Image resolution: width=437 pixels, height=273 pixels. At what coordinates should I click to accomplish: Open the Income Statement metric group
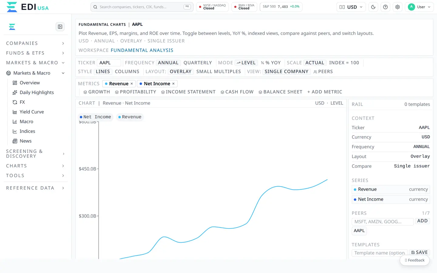(x=188, y=92)
